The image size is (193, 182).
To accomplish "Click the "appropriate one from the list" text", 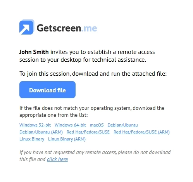I will pos(53,115).
